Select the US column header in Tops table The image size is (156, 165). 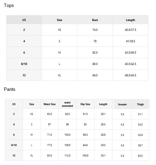24,20
